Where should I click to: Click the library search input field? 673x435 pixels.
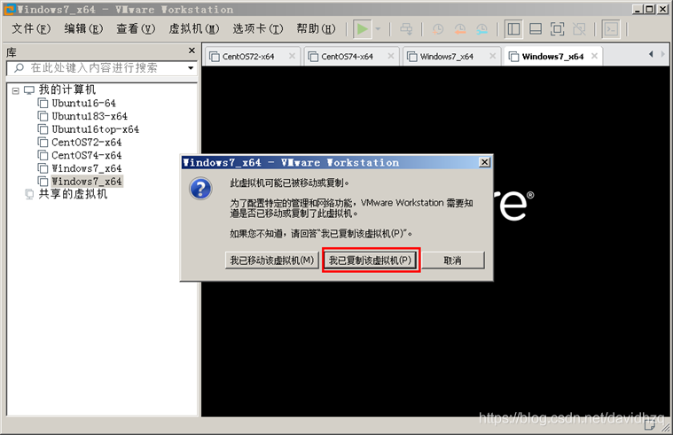102,68
